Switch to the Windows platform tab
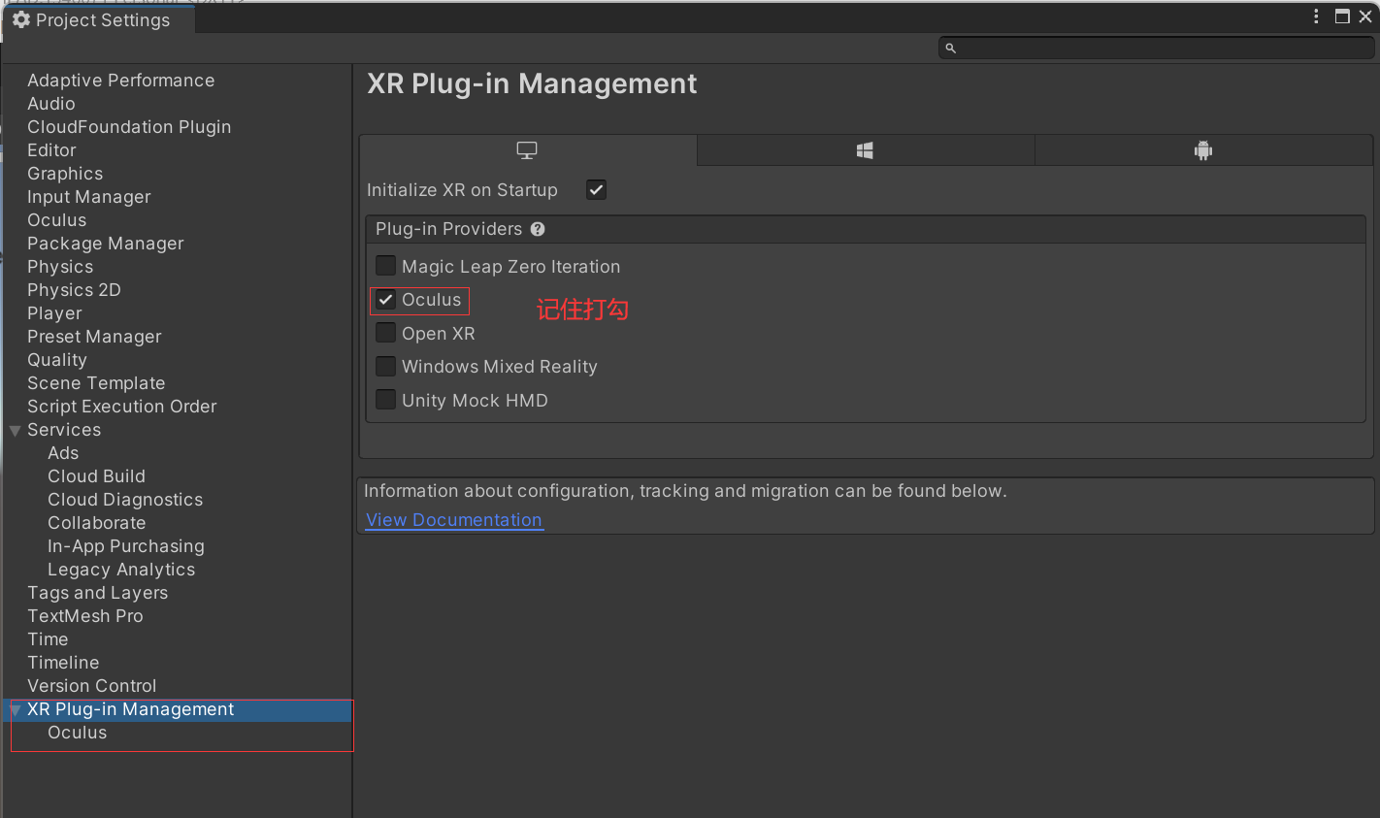 [866, 150]
